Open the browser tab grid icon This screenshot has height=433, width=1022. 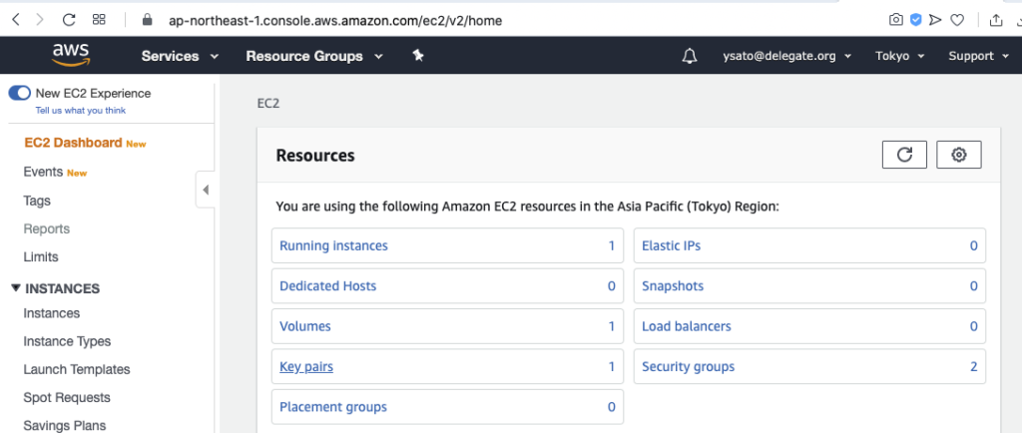pos(100,19)
